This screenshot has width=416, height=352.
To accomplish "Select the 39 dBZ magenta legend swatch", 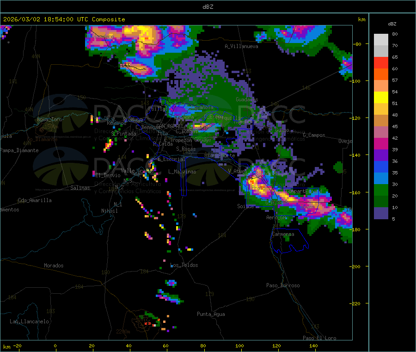I will click(381, 143).
